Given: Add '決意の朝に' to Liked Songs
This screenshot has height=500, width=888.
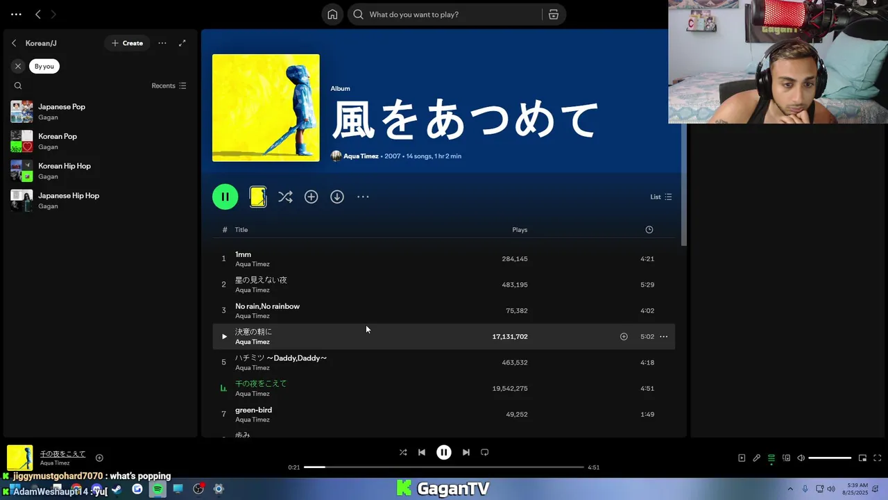Looking at the screenshot, I should pos(624,336).
